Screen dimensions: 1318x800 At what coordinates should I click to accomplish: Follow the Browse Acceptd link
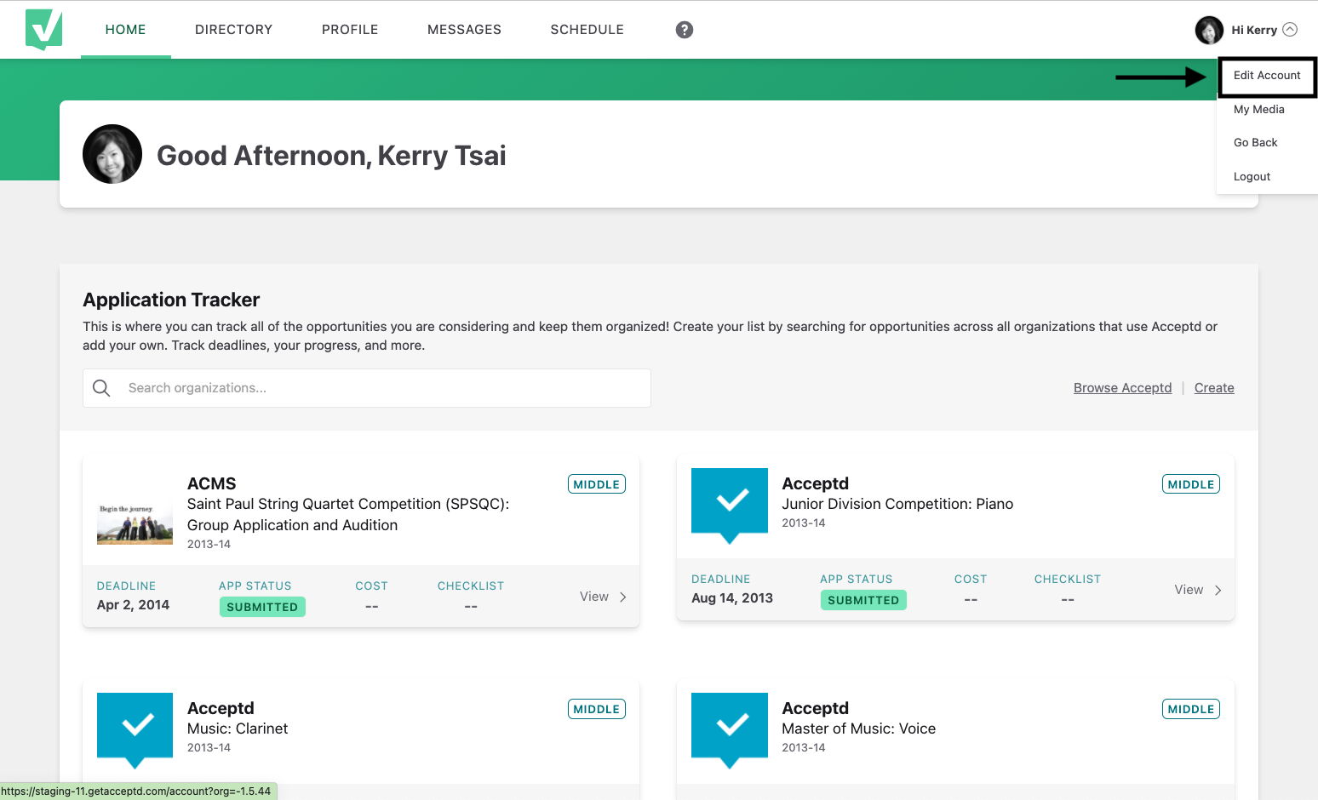tap(1123, 388)
